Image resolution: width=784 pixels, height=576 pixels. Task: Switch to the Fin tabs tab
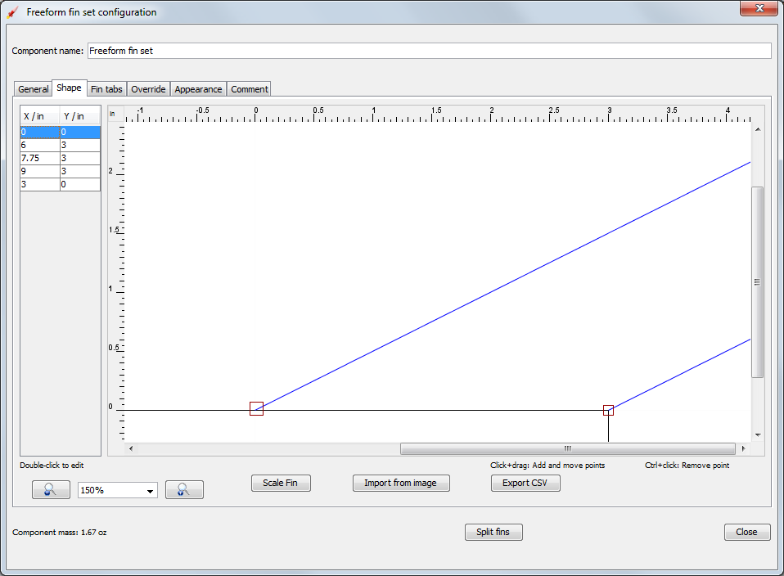(x=106, y=88)
